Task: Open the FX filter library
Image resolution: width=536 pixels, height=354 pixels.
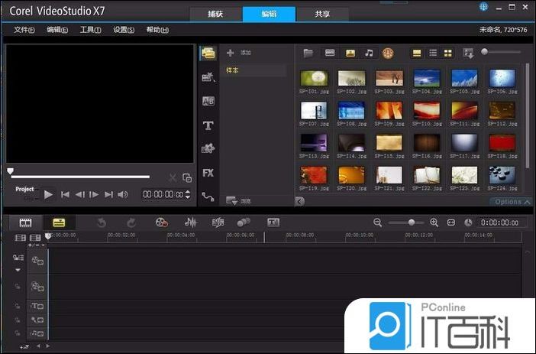Action: point(208,173)
